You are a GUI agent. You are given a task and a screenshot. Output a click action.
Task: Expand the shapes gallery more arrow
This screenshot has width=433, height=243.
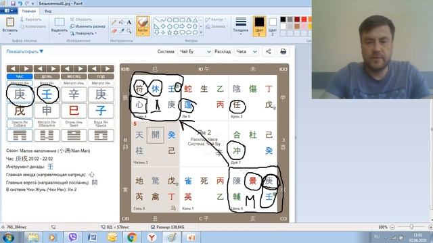click(202, 33)
